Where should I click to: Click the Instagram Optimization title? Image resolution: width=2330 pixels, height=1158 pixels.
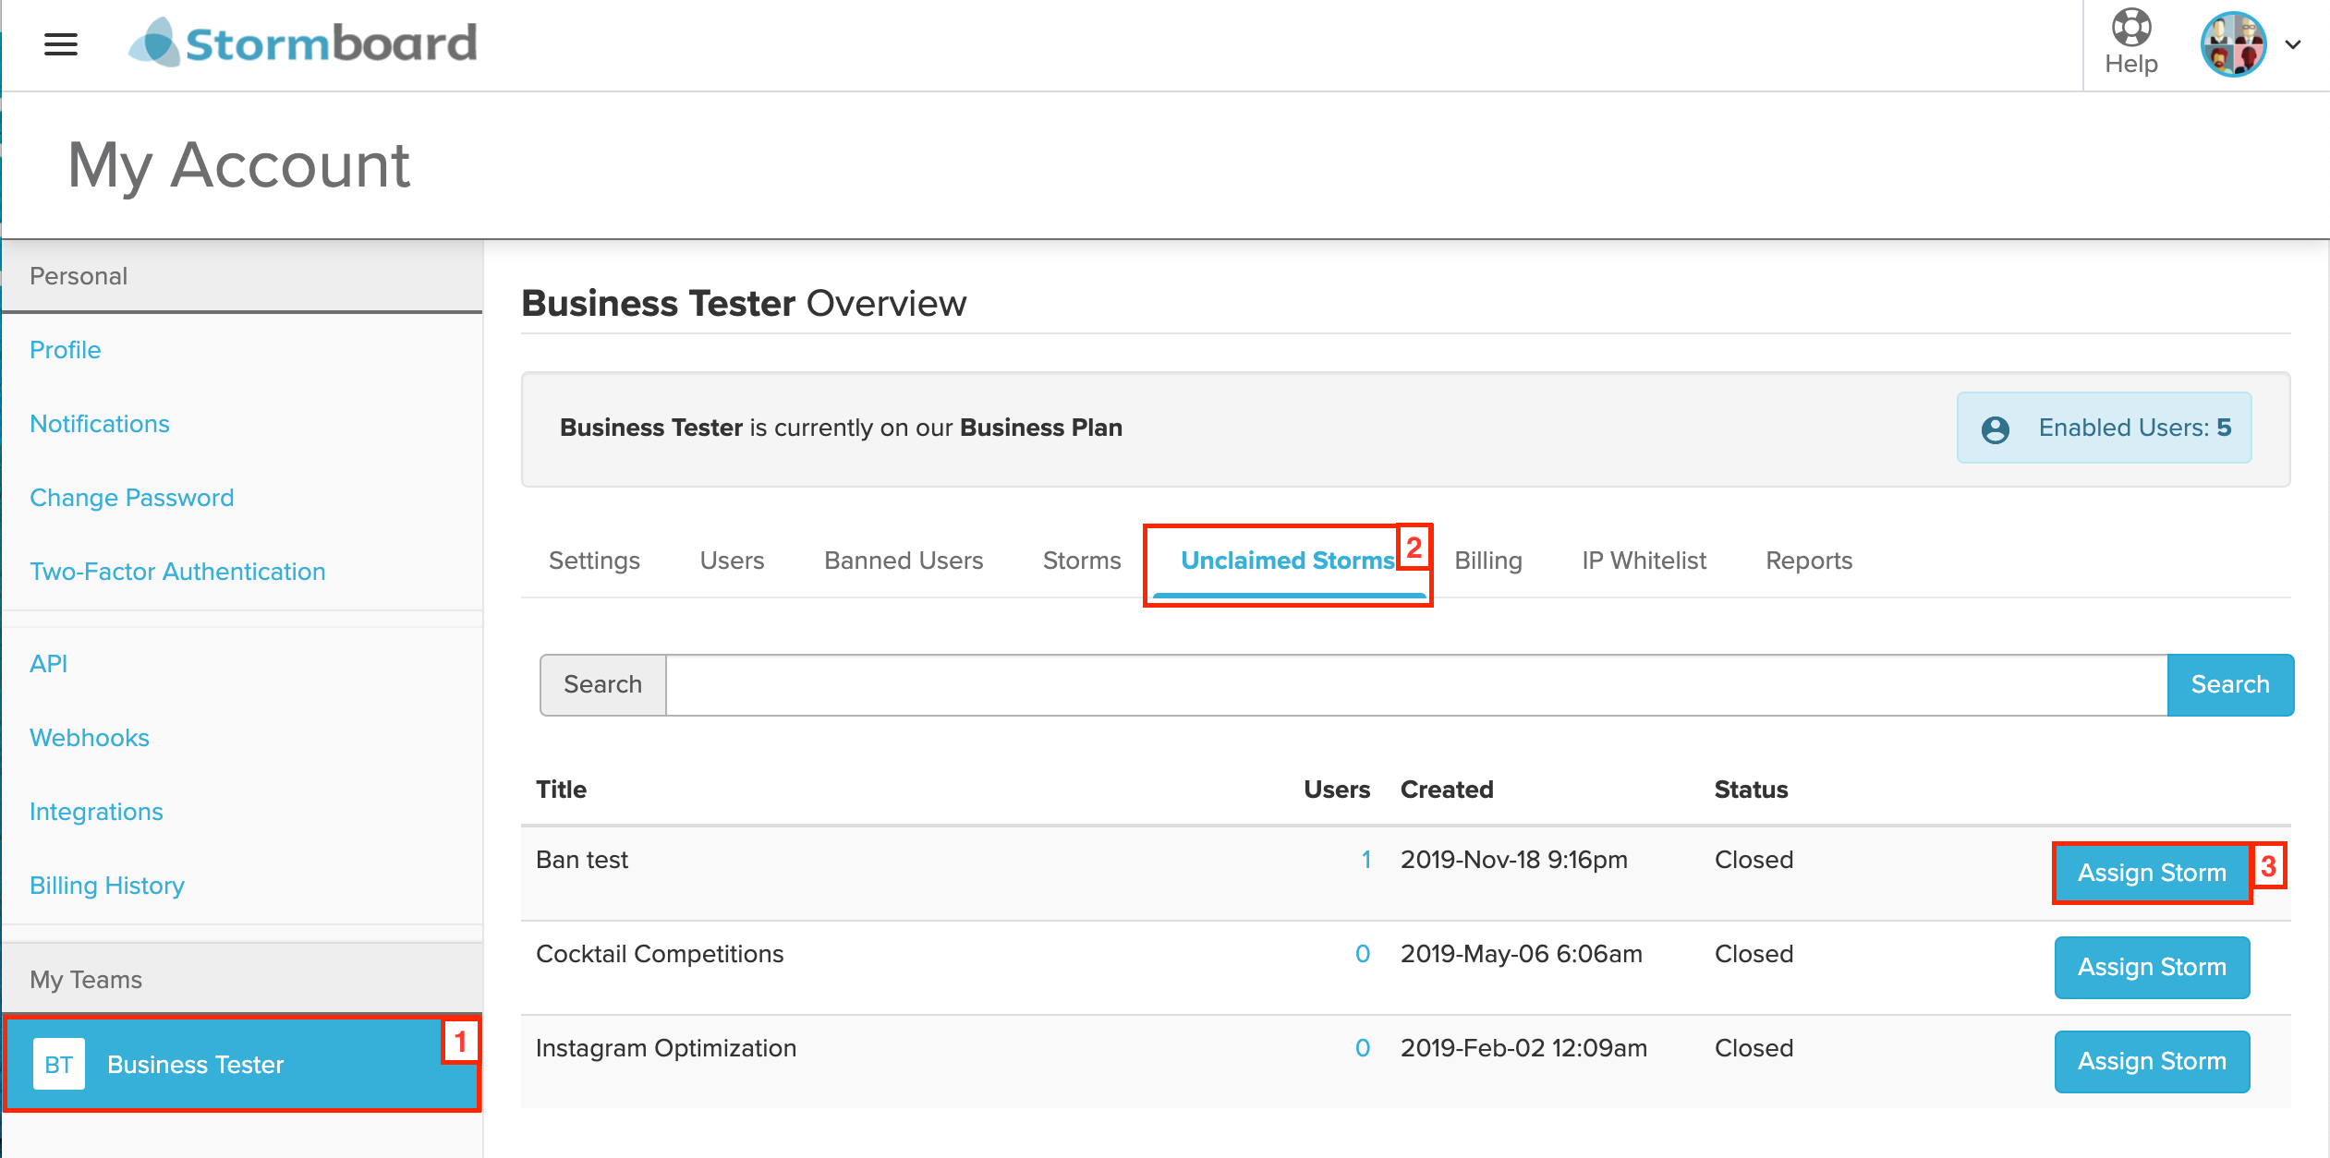[x=666, y=1048]
